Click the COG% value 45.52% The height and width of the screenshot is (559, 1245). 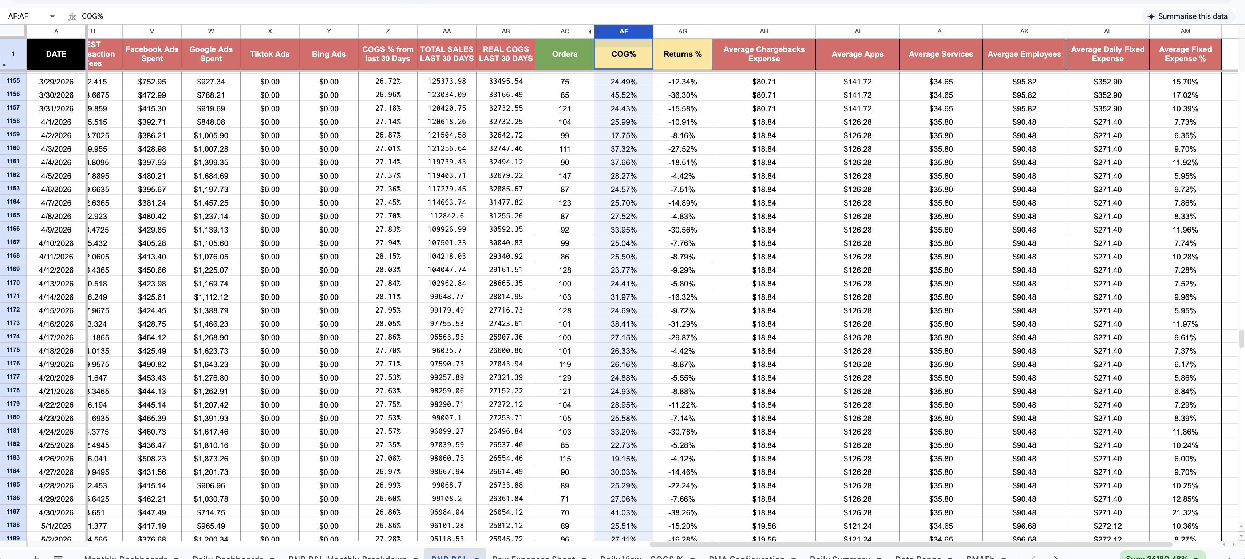click(x=624, y=95)
